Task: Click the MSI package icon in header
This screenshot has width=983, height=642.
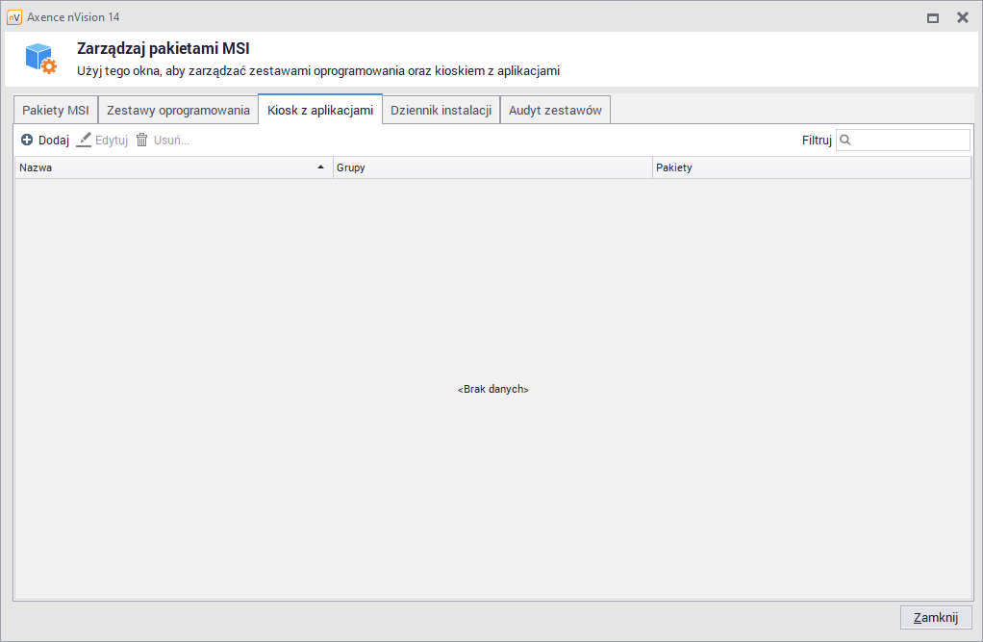Action: (x=40, y=59)
